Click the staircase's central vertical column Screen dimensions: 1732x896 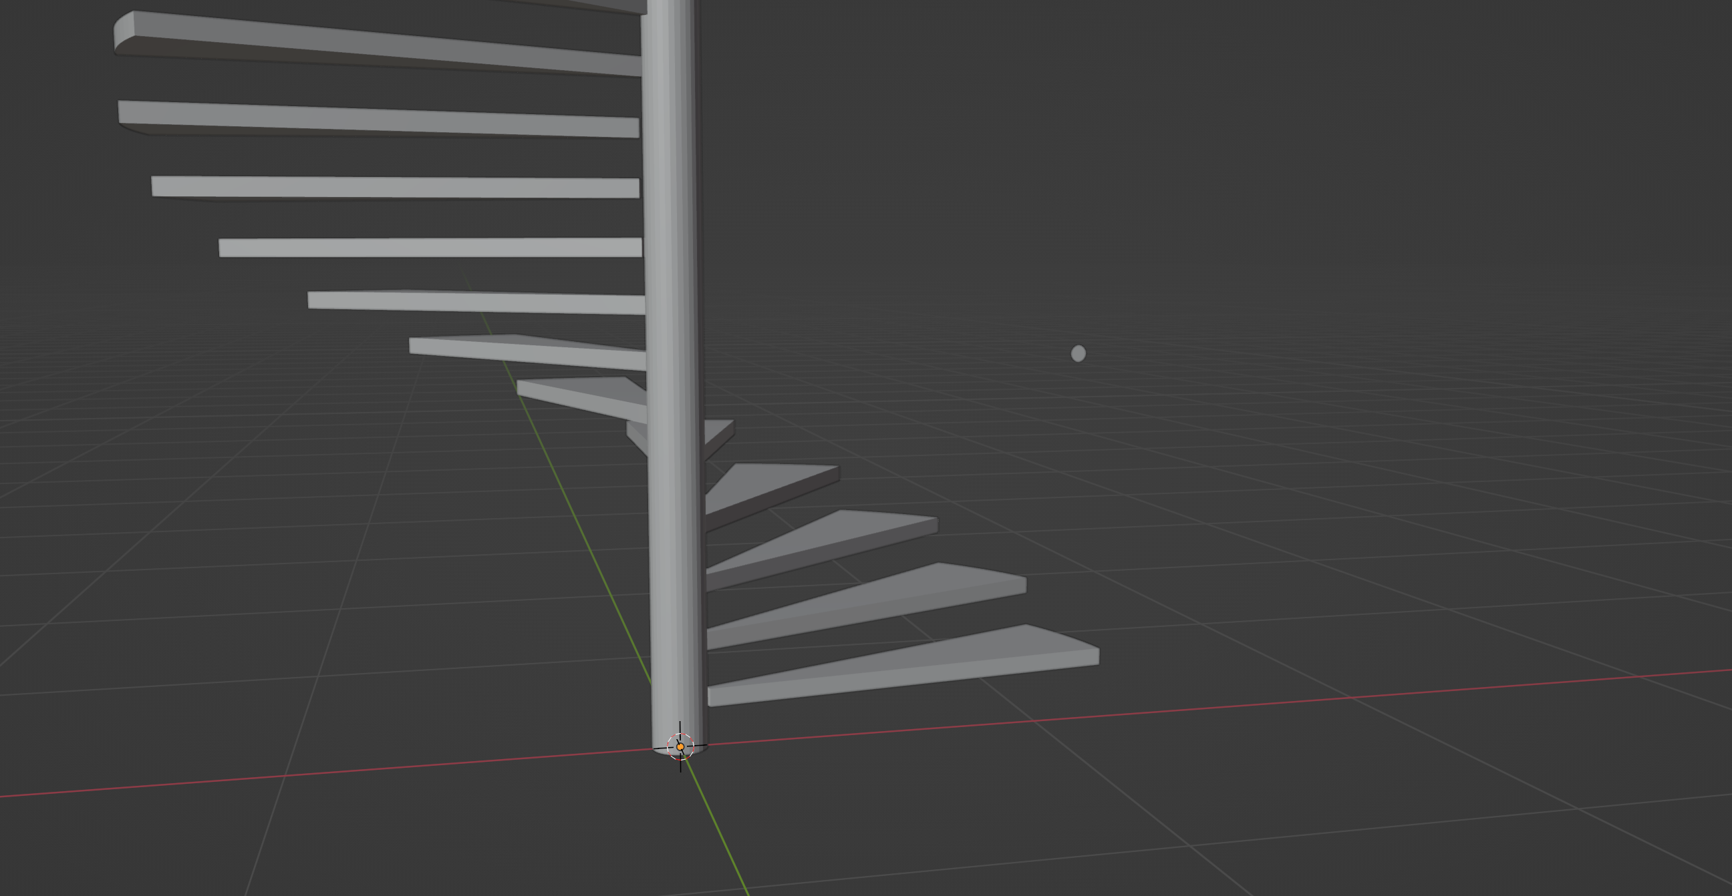pos(674,376)
